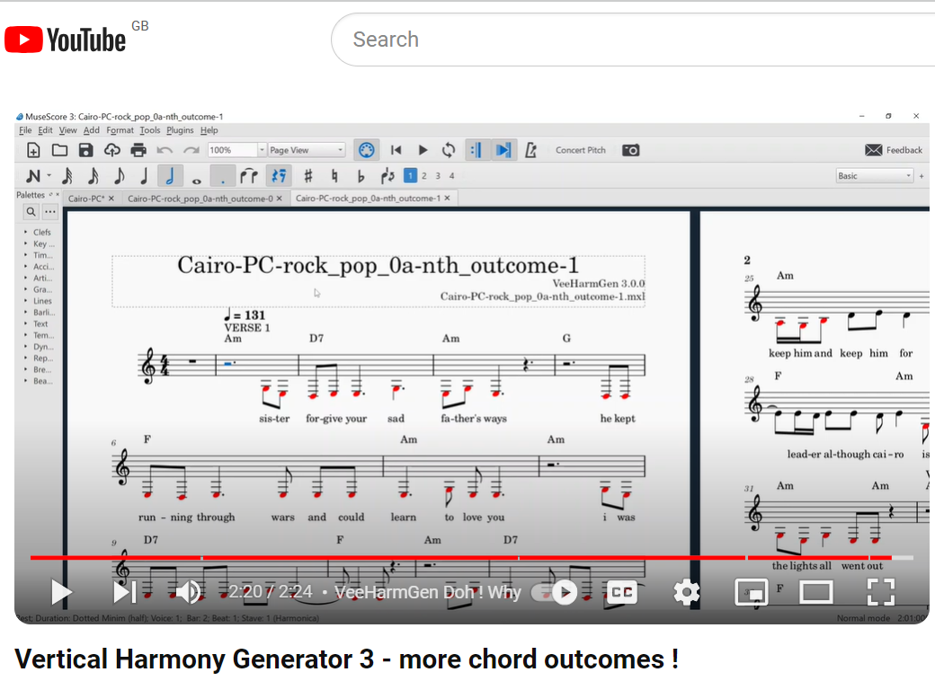Image resolution: width=935 pixels, height=681 pixels.
Task: Open MuseScore Format menu
Action: [120, 130]
